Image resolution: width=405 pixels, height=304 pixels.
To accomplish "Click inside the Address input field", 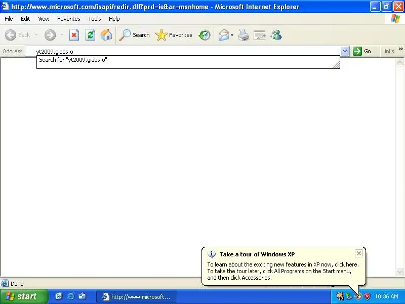I will pyautogui.click(x=183, y=52).
